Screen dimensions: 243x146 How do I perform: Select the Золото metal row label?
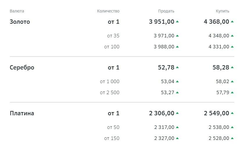pos(20,22)
